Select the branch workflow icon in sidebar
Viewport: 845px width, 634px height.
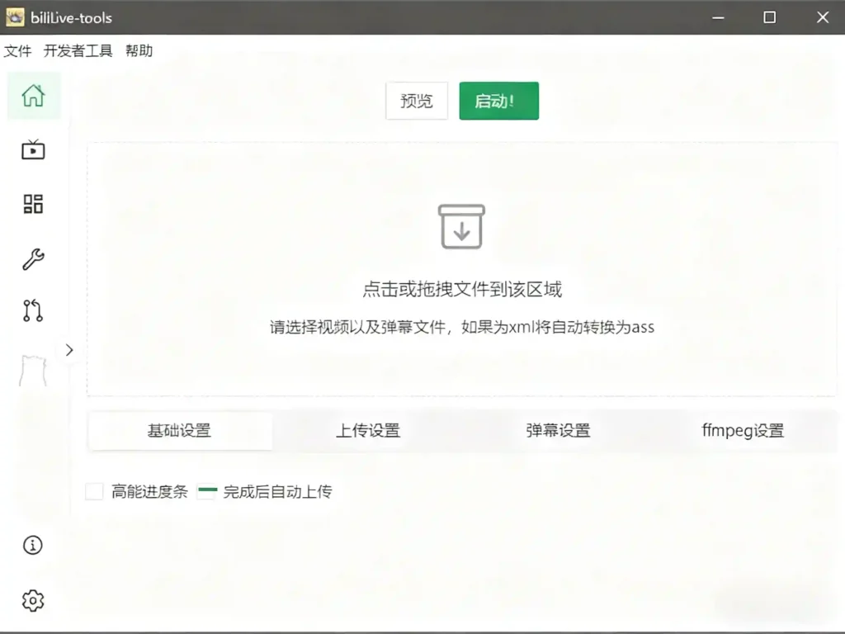[x=32, y=310]
